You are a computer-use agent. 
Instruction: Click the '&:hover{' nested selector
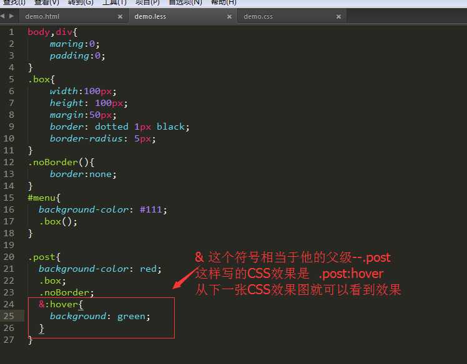[61, 305]
